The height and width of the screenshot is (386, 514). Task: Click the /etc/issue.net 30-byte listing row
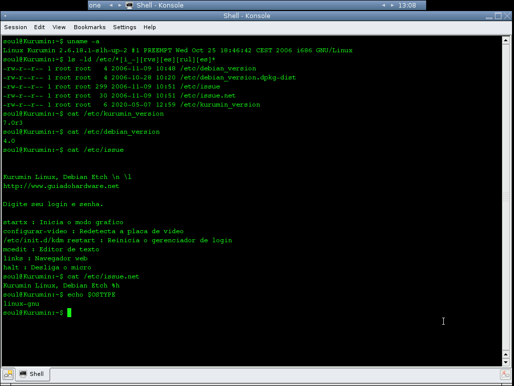119,95
